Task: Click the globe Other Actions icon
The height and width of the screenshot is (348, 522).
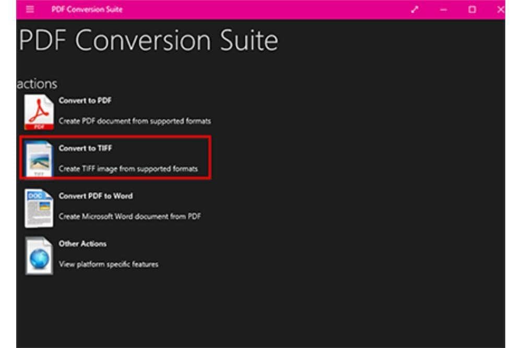Action: pos(39,256)
